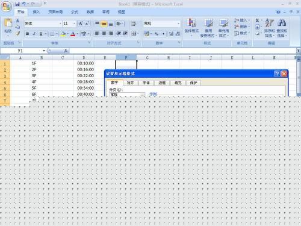
Task: Save the workbook from quick access toolbar
Action: coord(17,4)
